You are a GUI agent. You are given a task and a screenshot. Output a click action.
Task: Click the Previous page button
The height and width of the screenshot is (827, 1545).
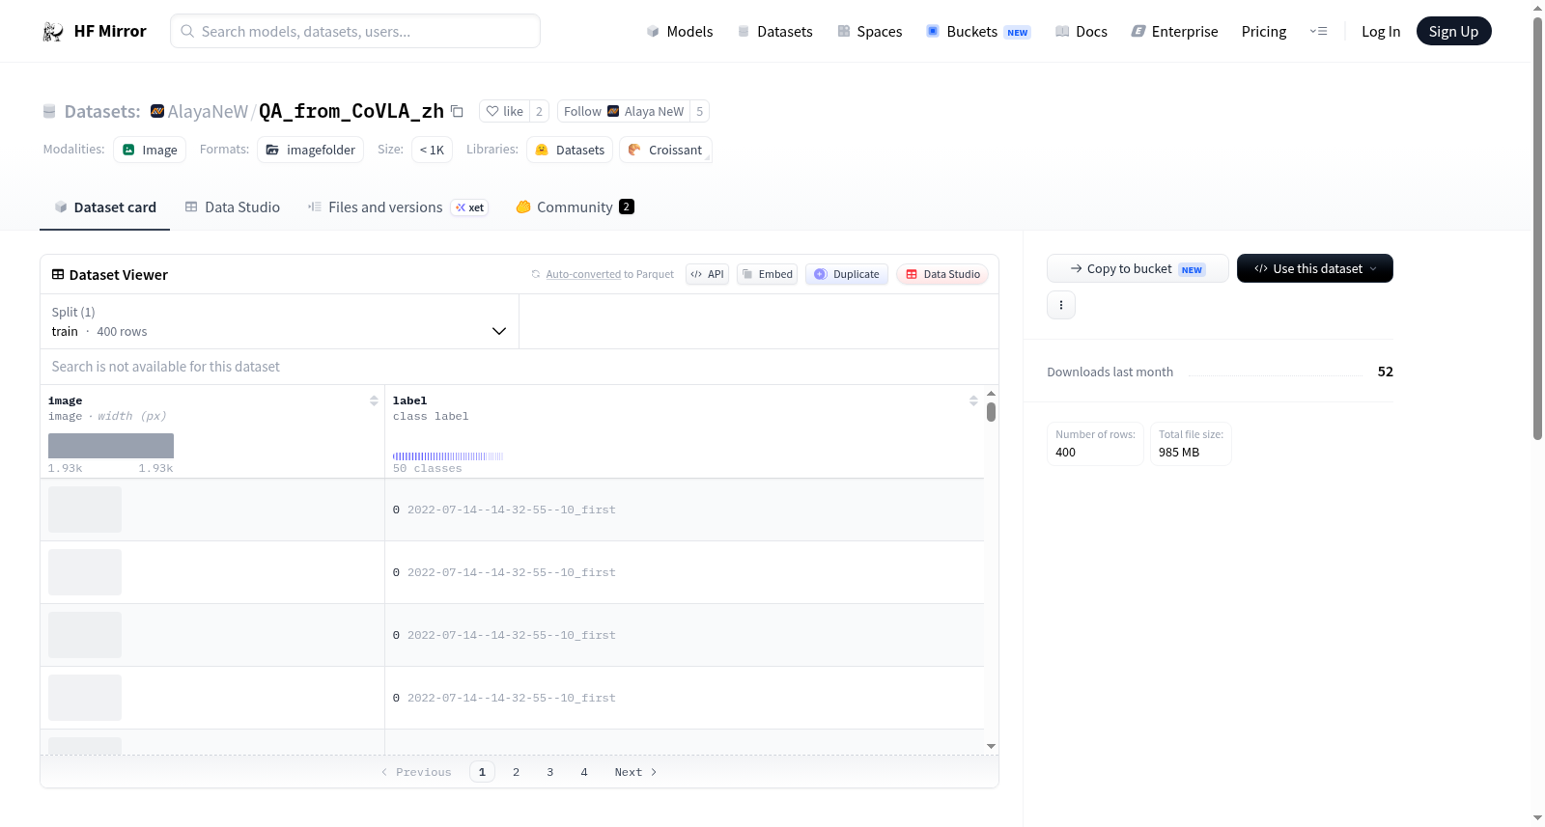[x=416, y=772]
